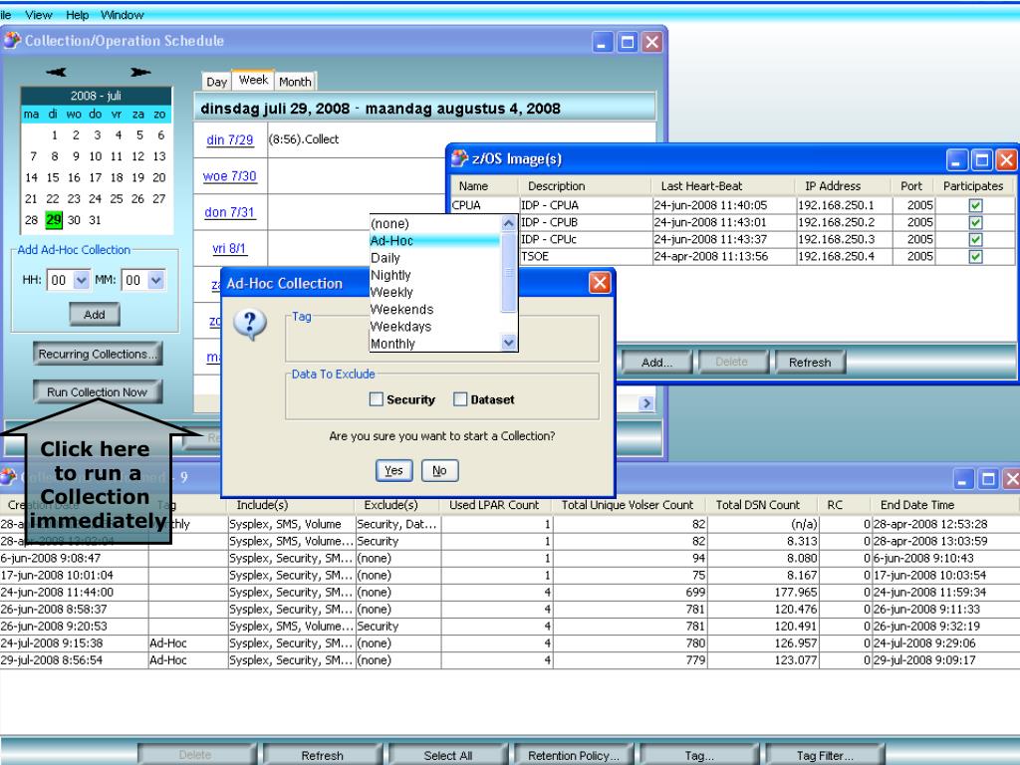Click the Collection/Operation Schedule window icon

point(12,41)
